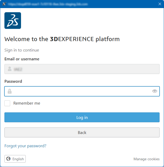Click the window title bar URL text
The width and height of the screenshot is (164, 167).
pyautogui.click(x=48, y=4)
